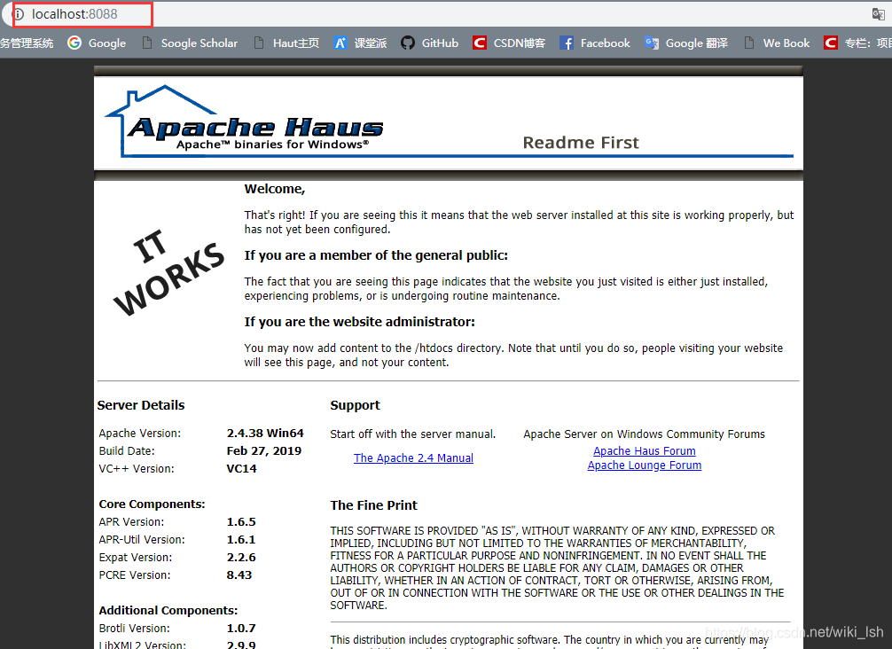
Task: Click the APR-Util Version 1.6.1 value
Action: [x=241, y=539]
